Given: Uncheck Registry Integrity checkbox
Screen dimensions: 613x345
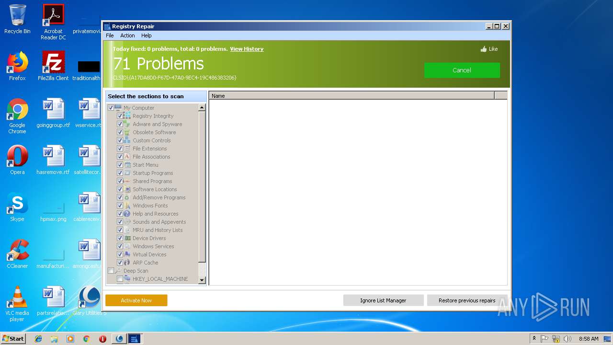Looking at the screenshot, I should 120,116.
